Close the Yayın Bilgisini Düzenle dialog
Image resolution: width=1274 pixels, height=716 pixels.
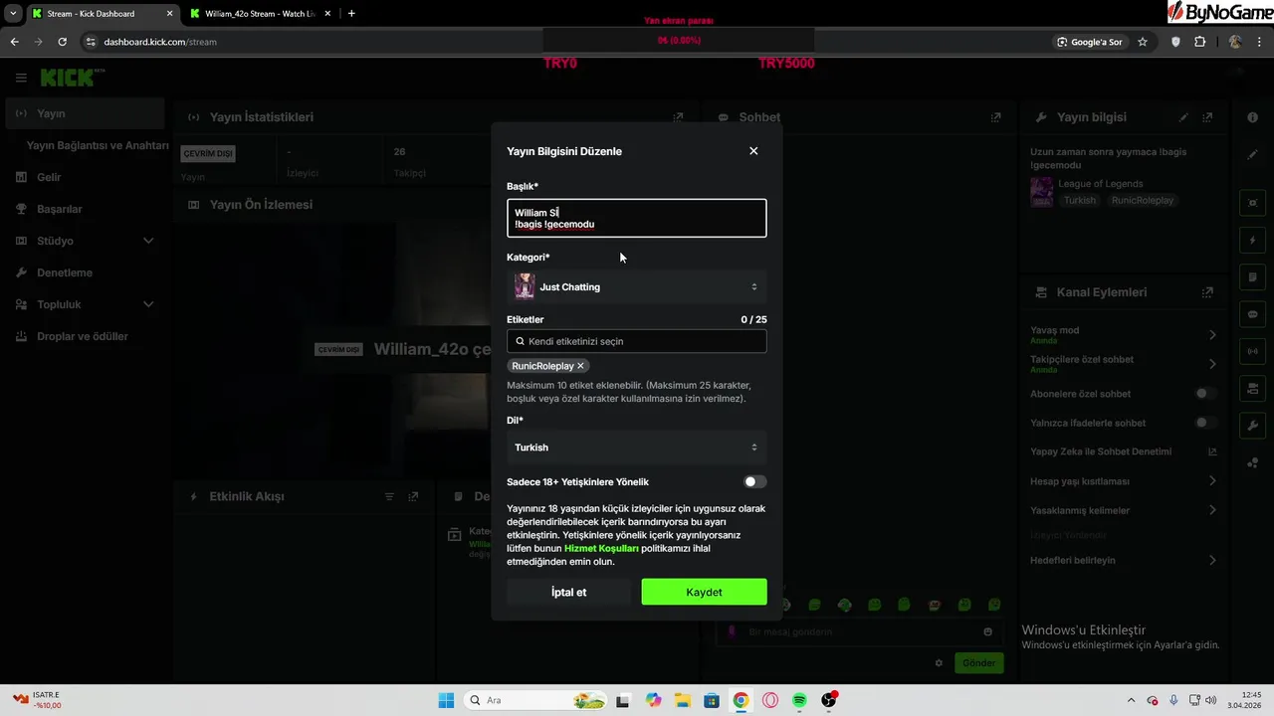click(x=753, y=151)
